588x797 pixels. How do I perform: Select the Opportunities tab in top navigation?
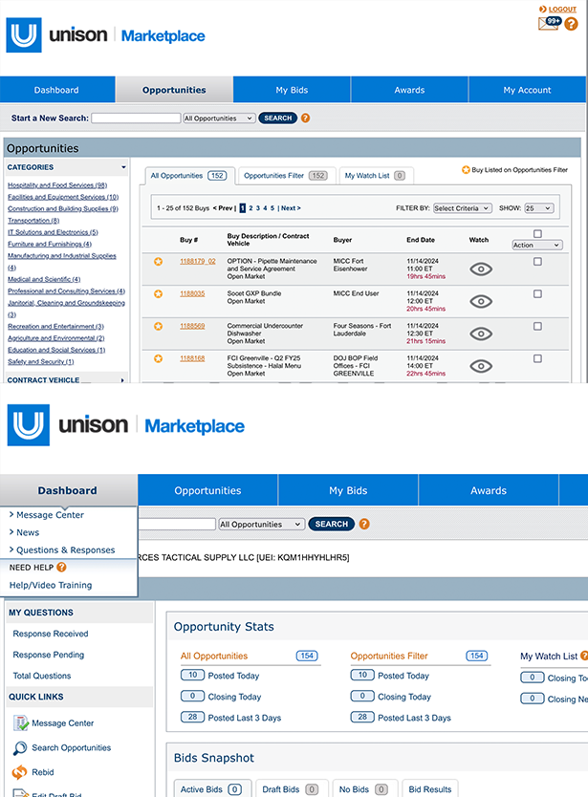[x=174, y=90]
